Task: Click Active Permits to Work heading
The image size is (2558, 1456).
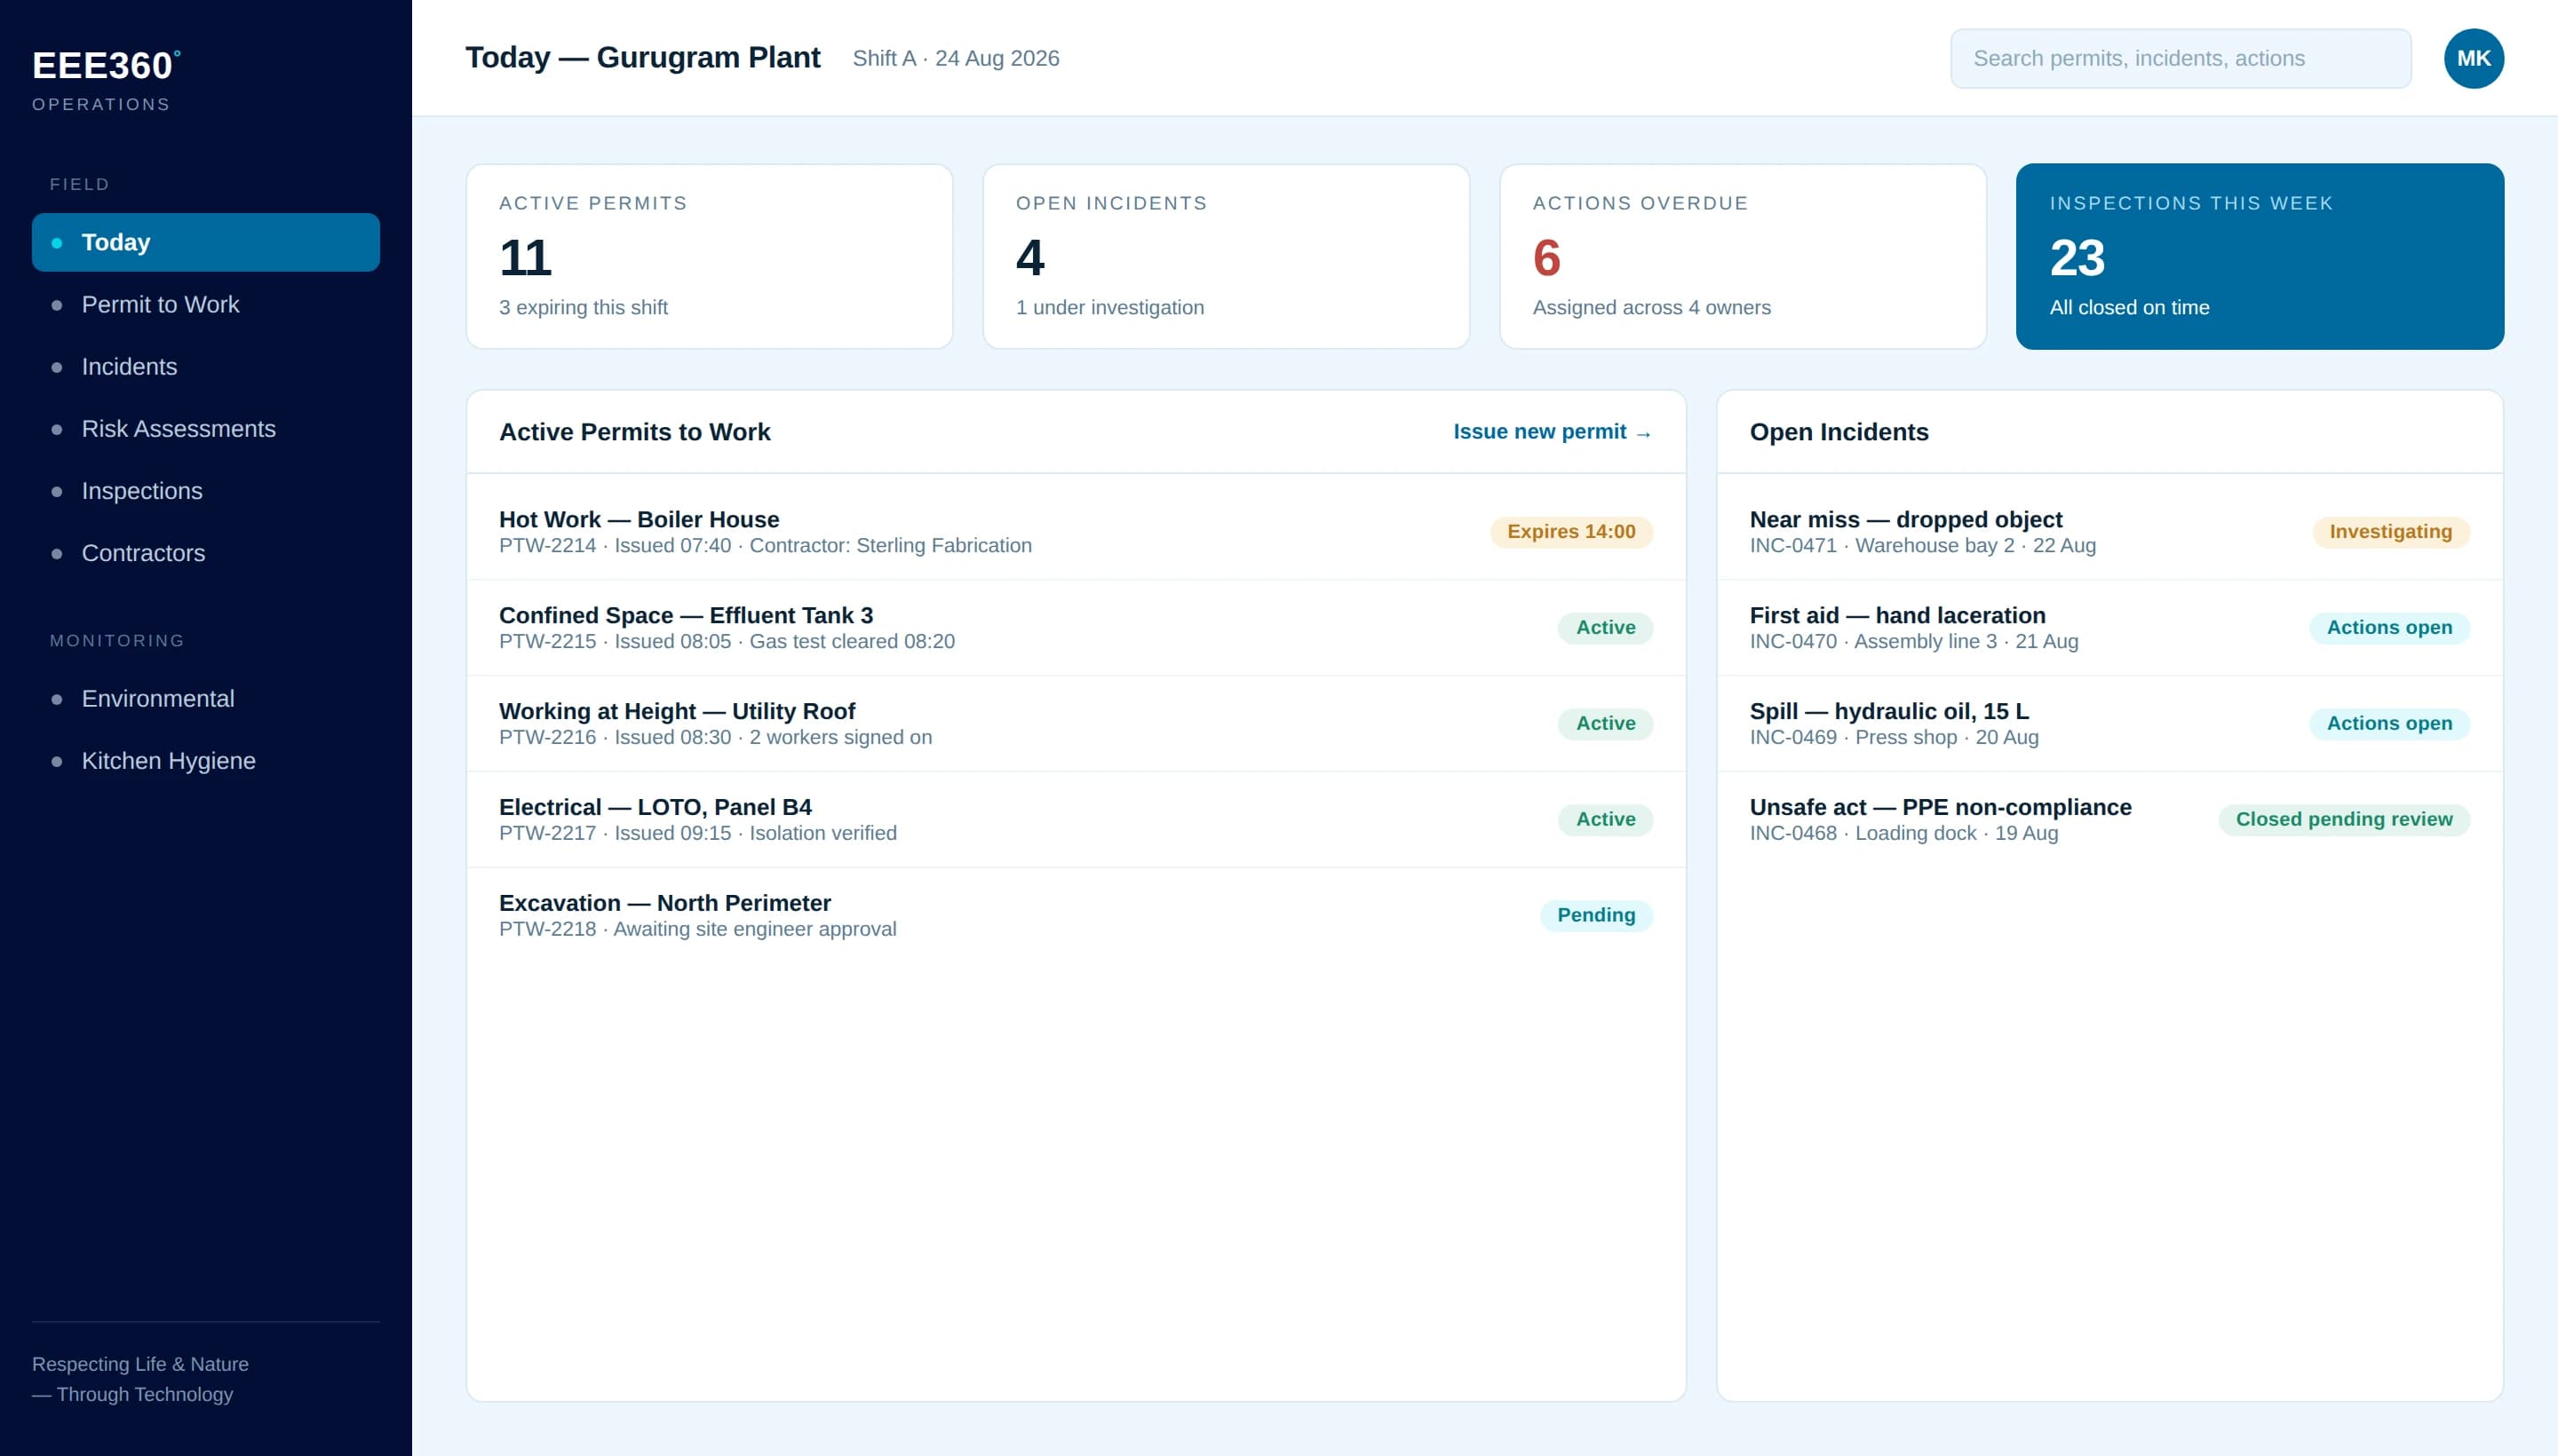Action: [x=634, y=431]
